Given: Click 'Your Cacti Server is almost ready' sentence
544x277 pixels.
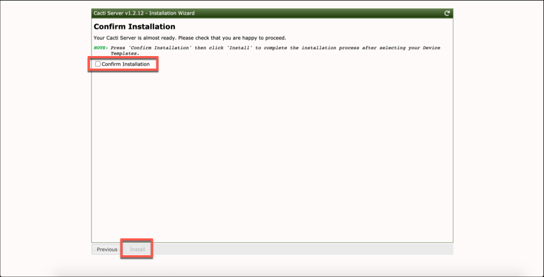Looking at the screenshot, I should point(190,38).
